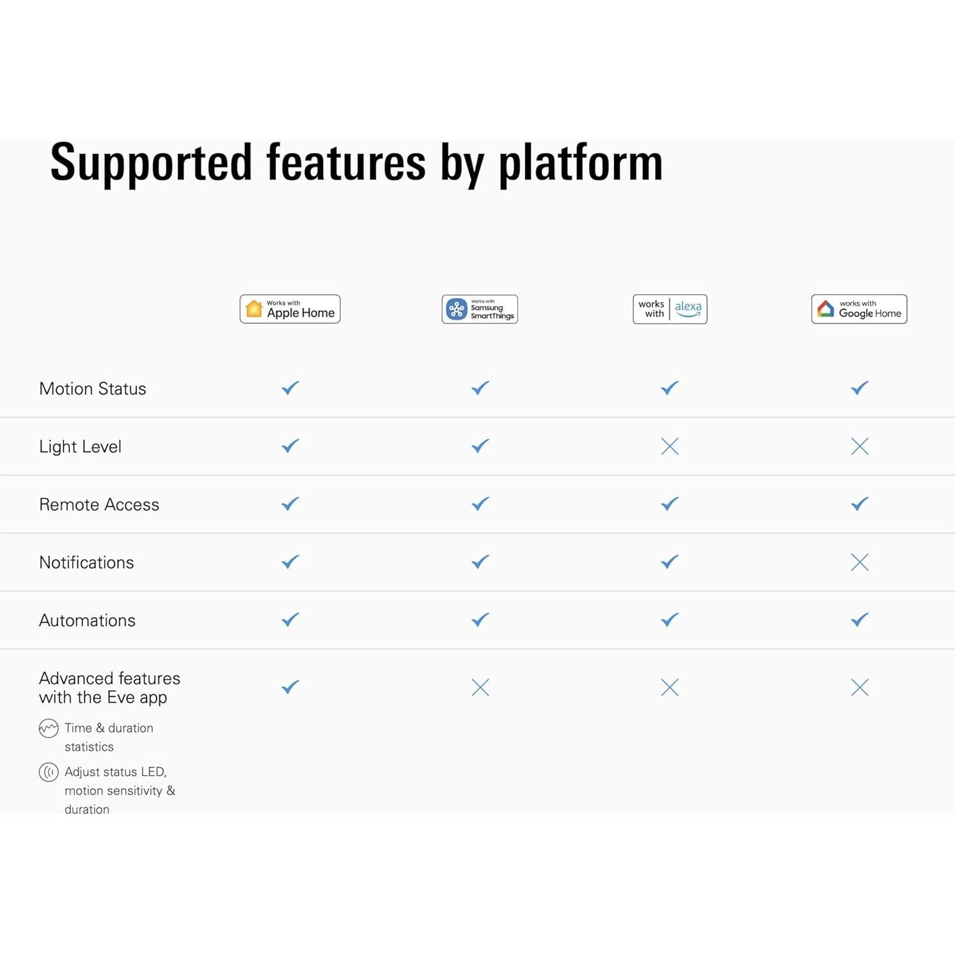
Task: Click the Advanced features checkmark under Apple Home
Action: pos(290,687)
